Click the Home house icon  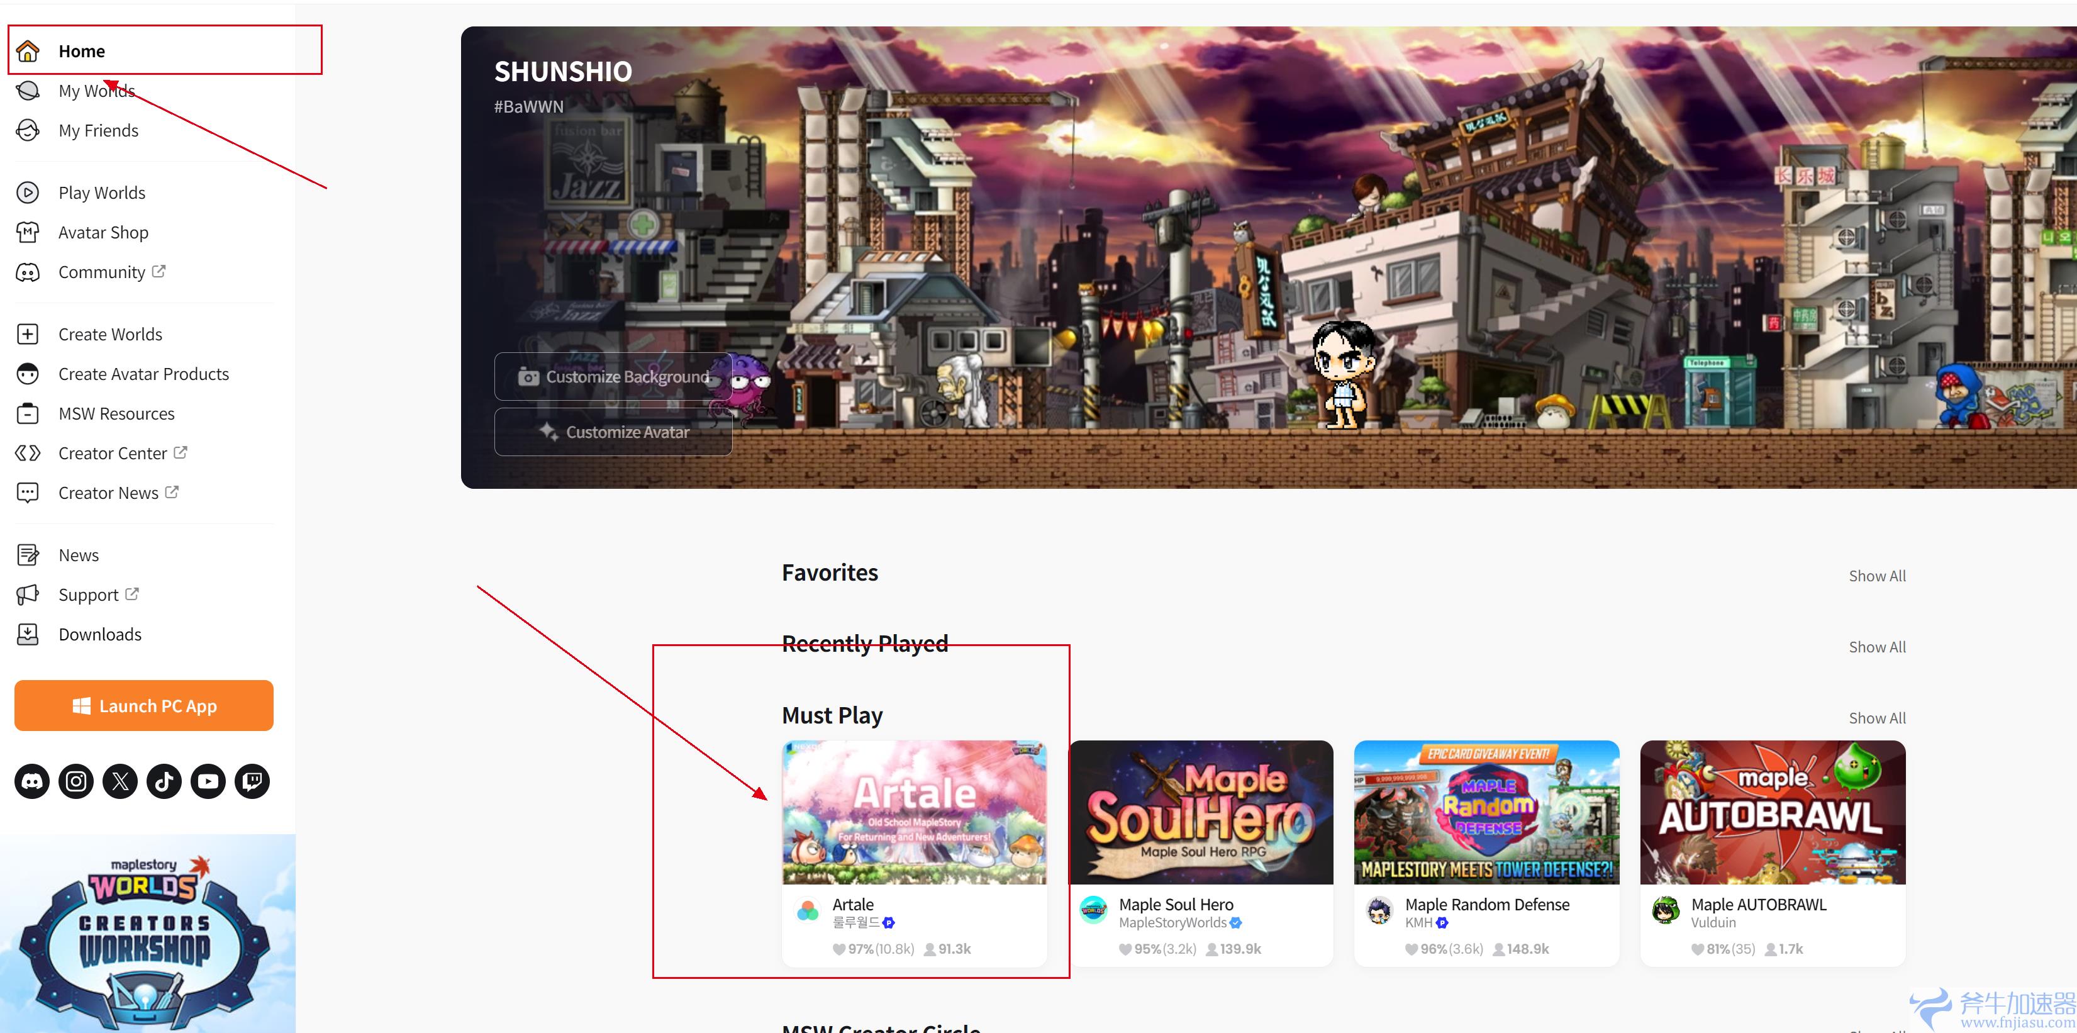coord(28,51)
